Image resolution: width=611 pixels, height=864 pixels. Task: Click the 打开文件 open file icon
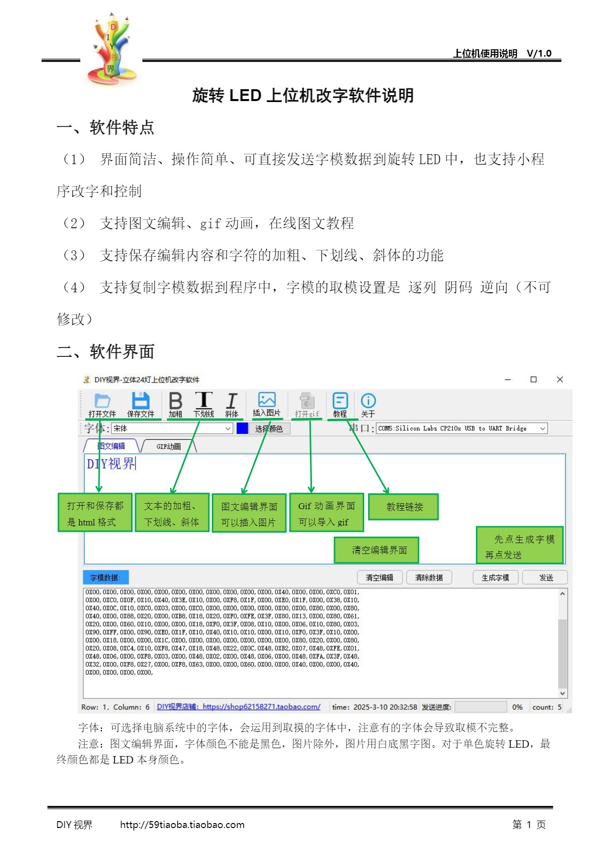click(x=102, y=406)
